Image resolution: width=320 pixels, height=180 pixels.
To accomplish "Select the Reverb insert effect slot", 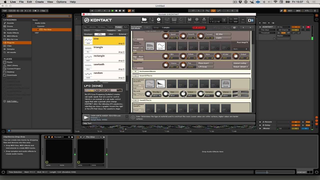I will (160, 84).
